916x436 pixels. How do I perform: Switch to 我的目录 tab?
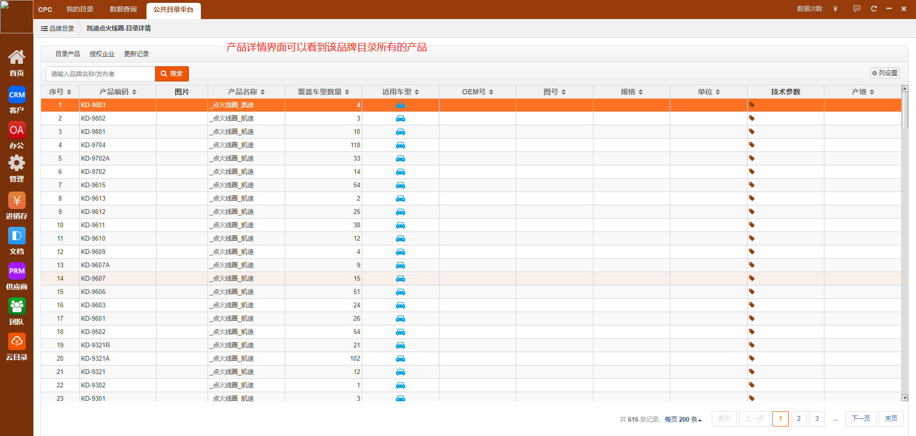tap(80, 10)
